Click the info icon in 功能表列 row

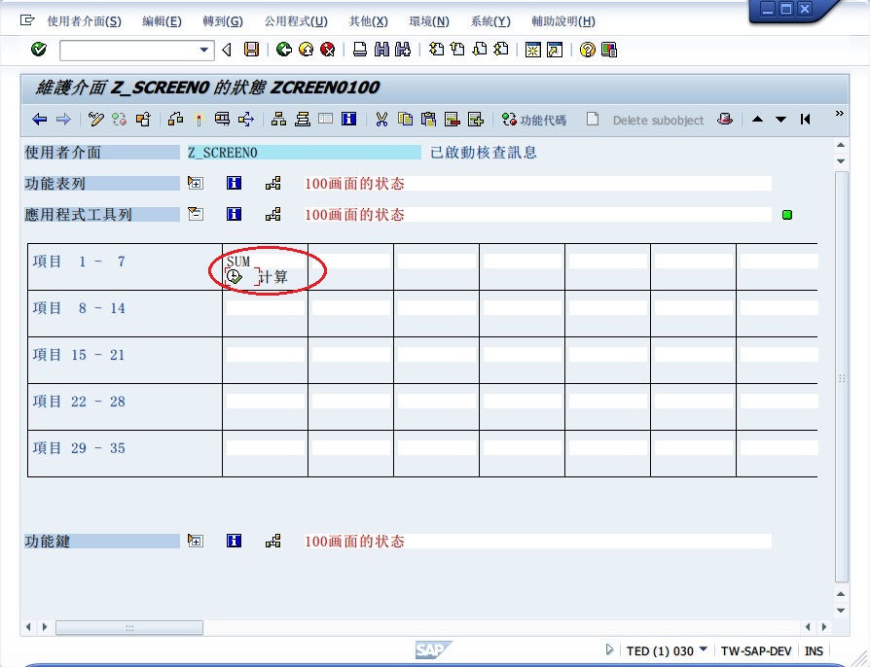coord(235,183)
